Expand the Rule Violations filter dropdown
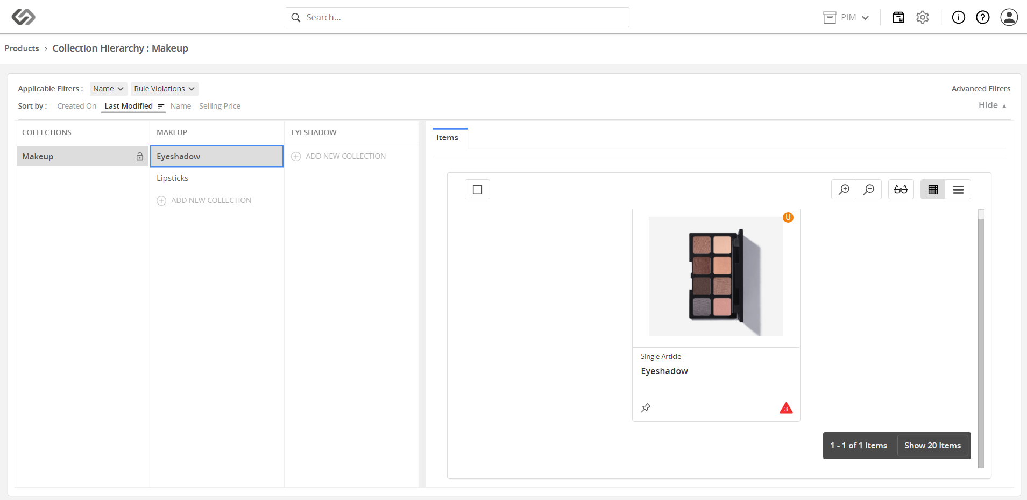Viewport: 1027px width, 500px height. pos(164,89)
